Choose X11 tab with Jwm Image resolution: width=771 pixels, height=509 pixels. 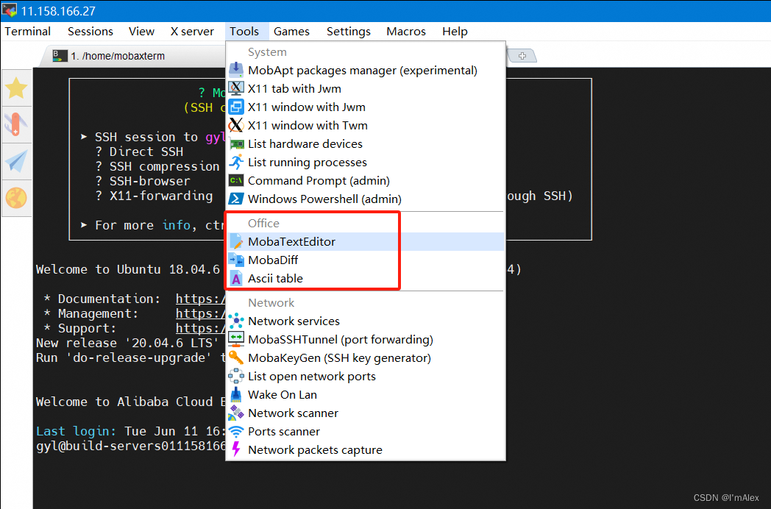[x=366, y=88]
